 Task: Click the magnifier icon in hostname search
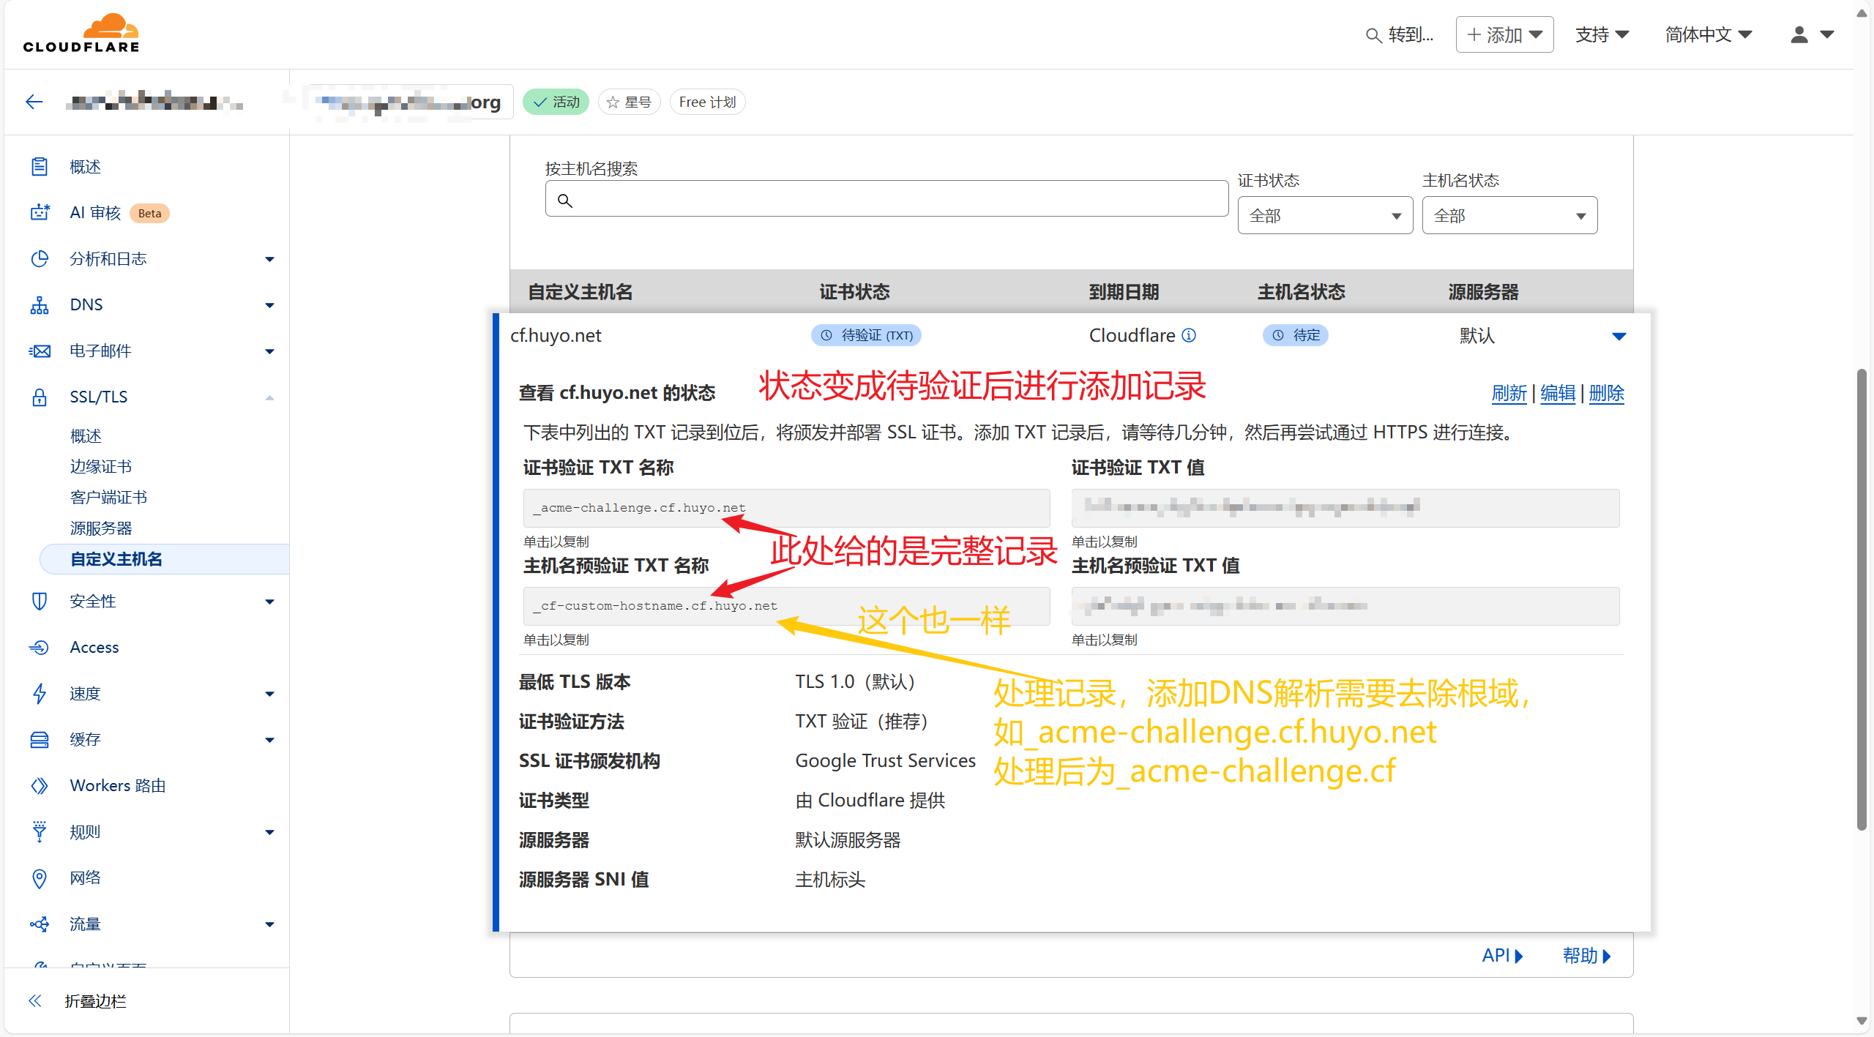[x=564, y=200]
